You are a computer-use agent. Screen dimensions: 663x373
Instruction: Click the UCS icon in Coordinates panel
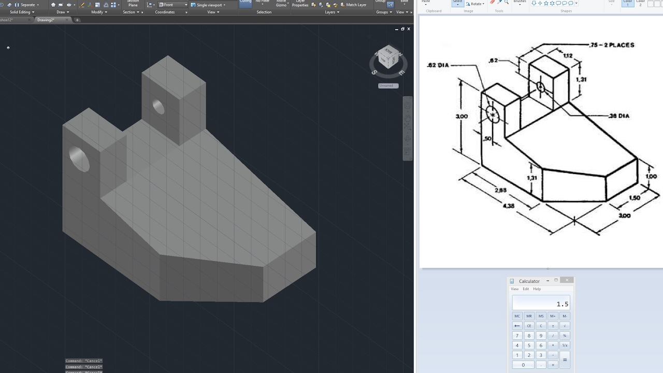[149, 5]
